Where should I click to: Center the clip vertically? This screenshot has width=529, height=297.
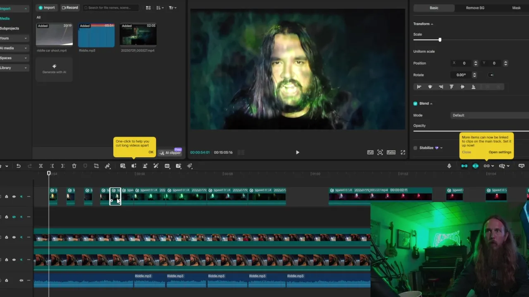(462, 87)
